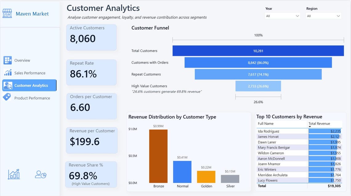This screenshot has height=196, width=351.
Task: Click the $2,235 revenue data bar
Action: tap(325, 131)
